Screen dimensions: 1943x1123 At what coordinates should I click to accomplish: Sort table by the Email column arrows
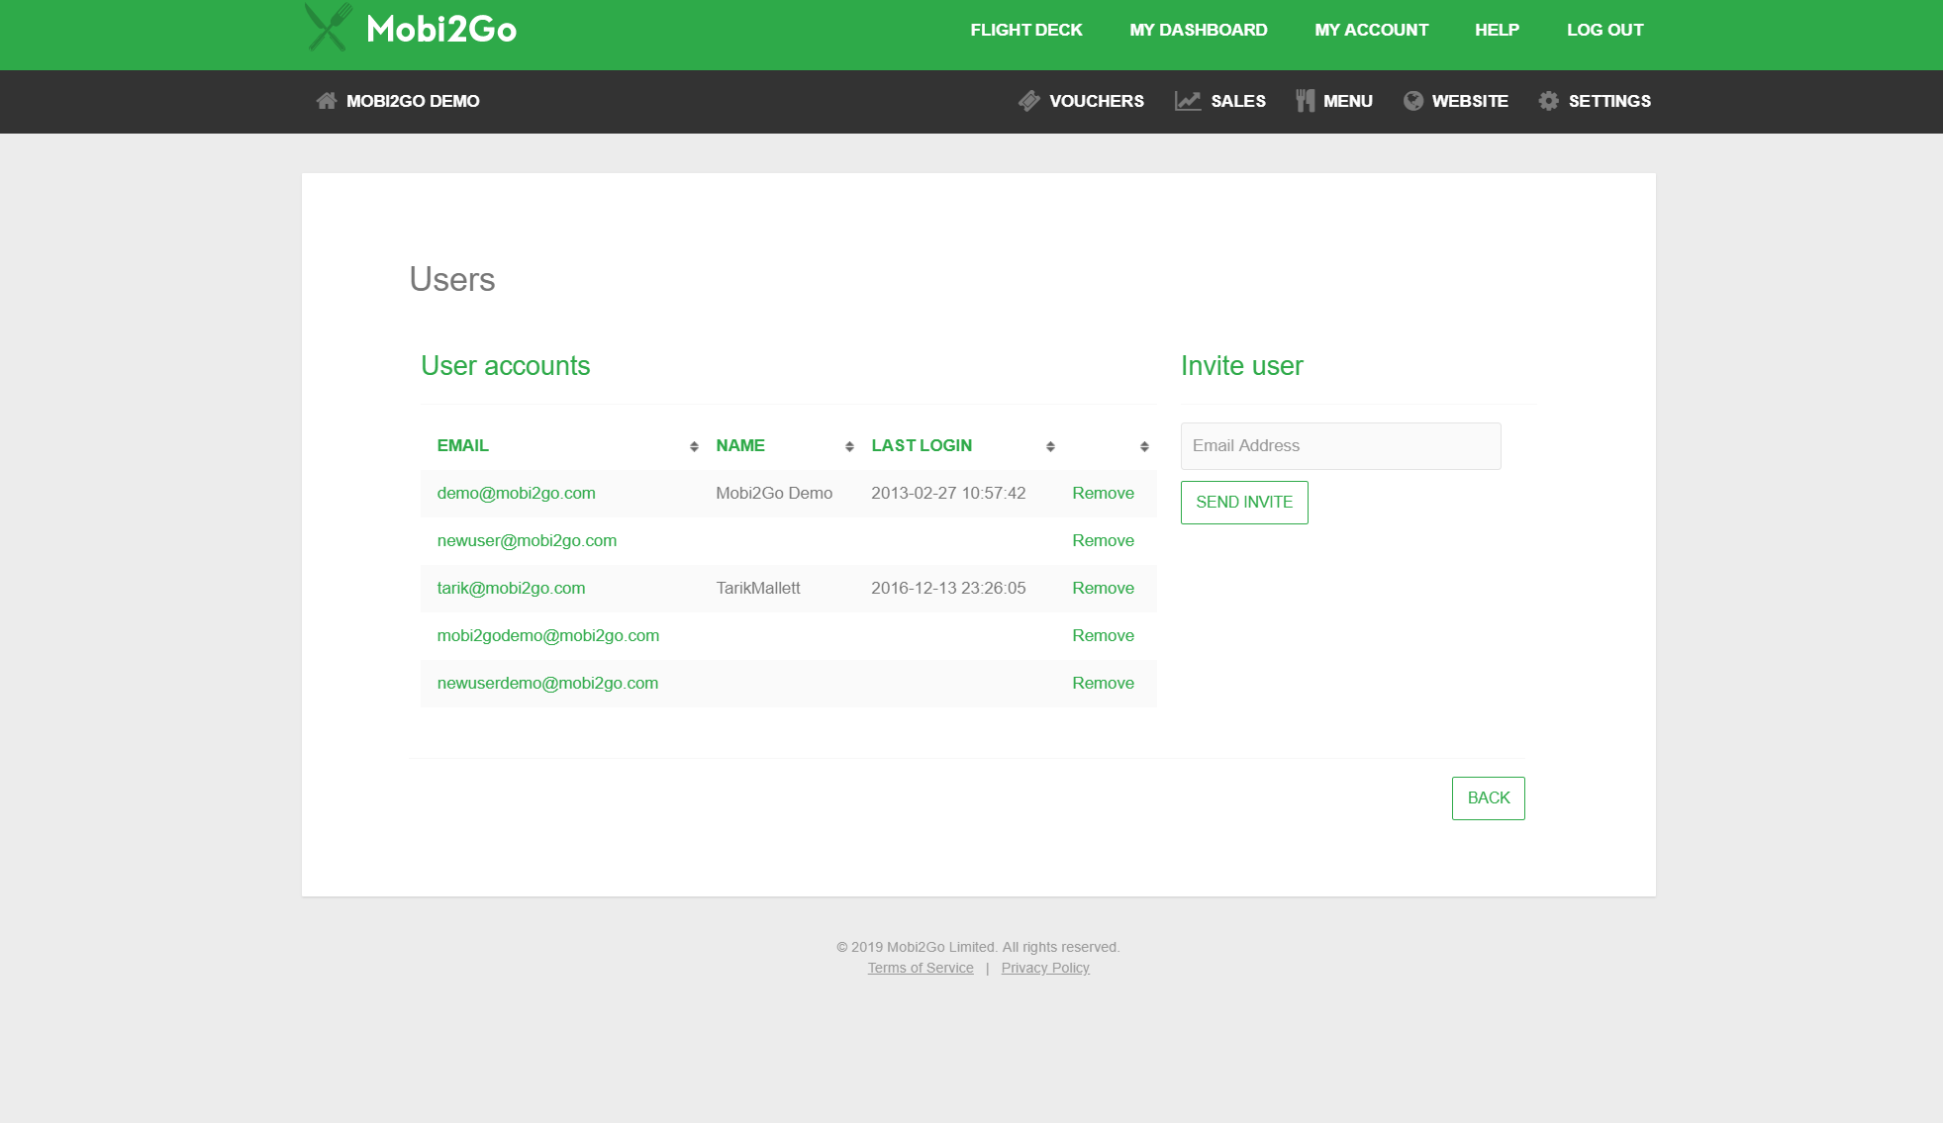click(x=694, y=447)
